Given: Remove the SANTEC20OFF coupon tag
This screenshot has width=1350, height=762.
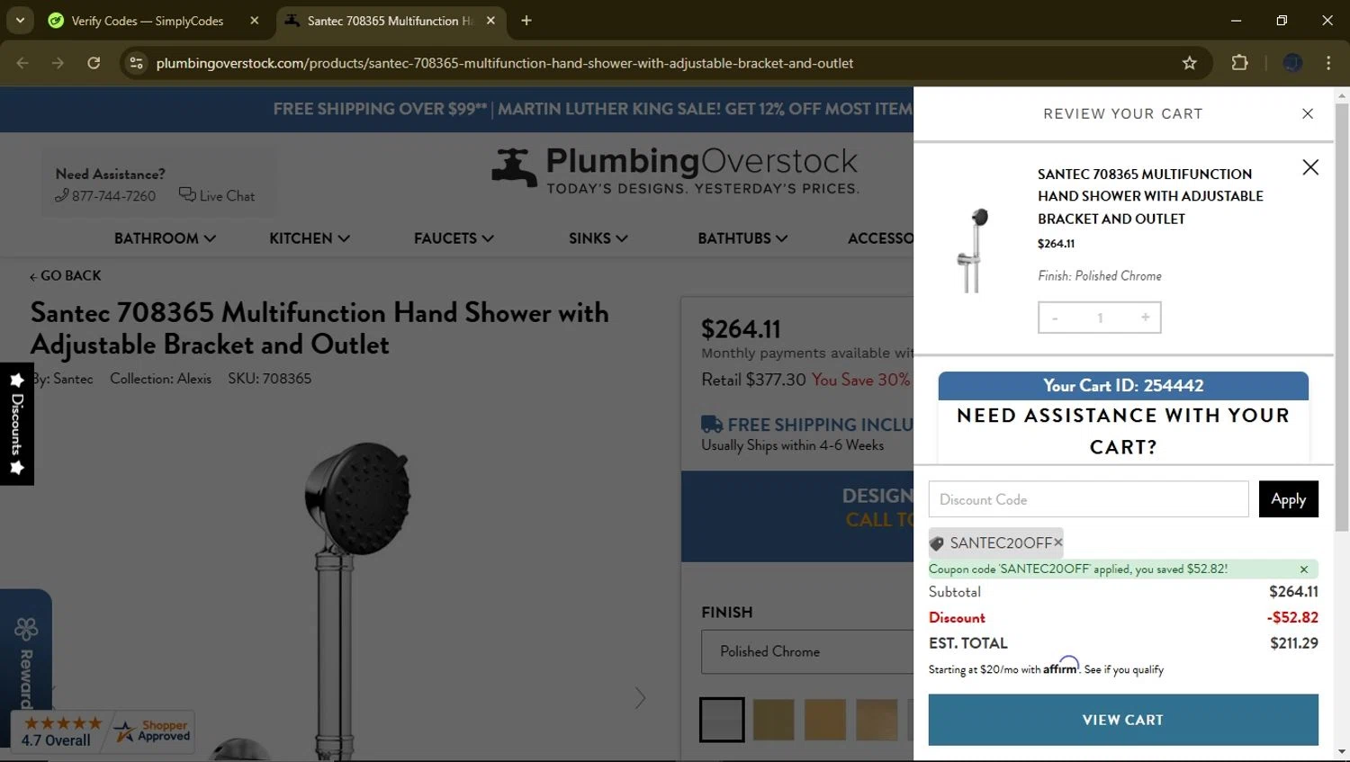Looking at the screenshot, I should [x=1058, y=542].
